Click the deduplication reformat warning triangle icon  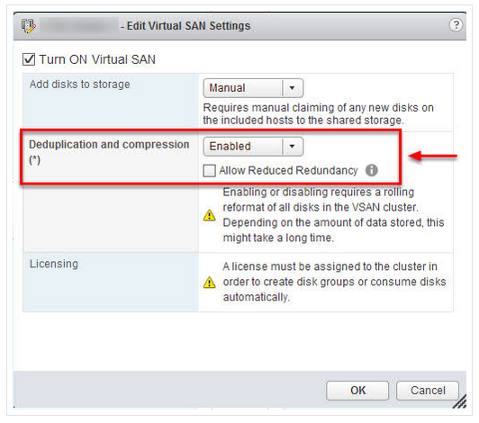pos(209,215)
